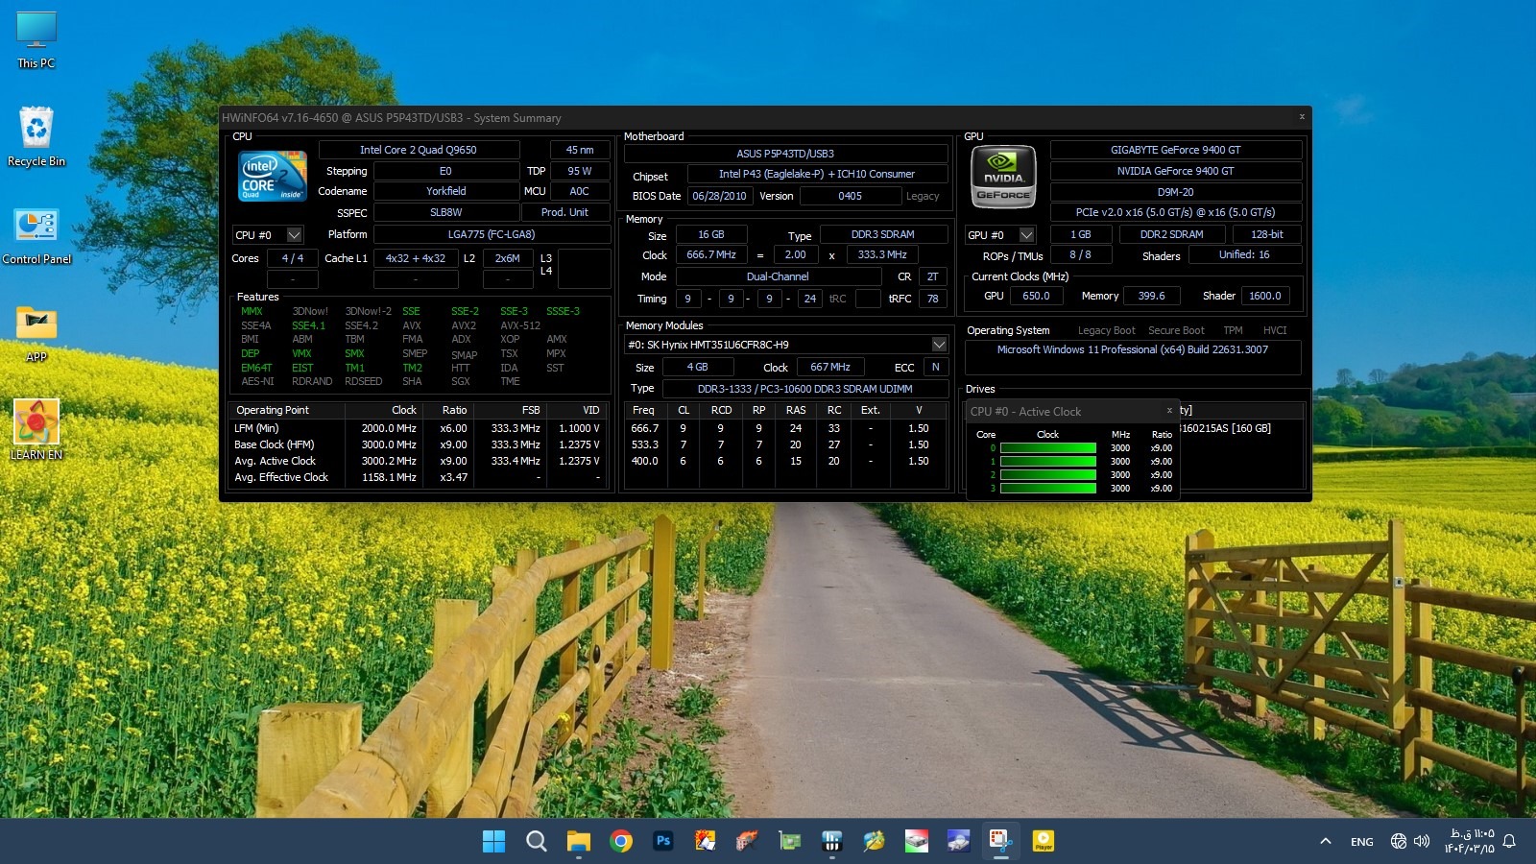Viewport: 1536px width, 864px height.
Task: Open the memory module SK Hynix dropdown
Action: pos(938,345)
